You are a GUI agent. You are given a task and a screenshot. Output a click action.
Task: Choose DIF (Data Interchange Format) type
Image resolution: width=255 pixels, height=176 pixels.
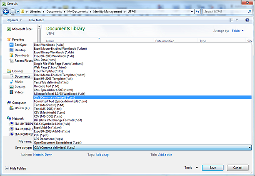pos(142,120)
